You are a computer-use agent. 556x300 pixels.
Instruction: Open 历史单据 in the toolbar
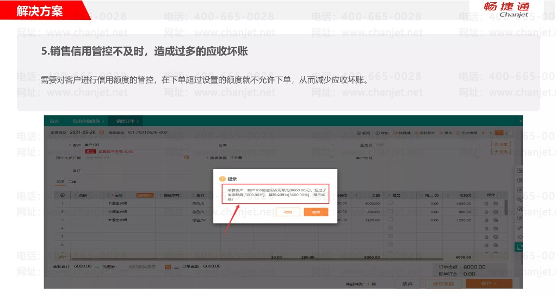(x=467, y=133)
